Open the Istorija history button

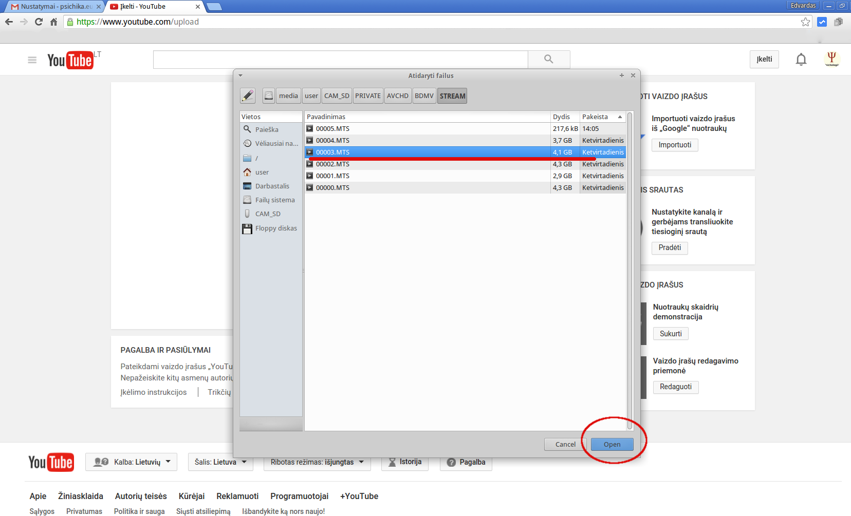[405, 462]
